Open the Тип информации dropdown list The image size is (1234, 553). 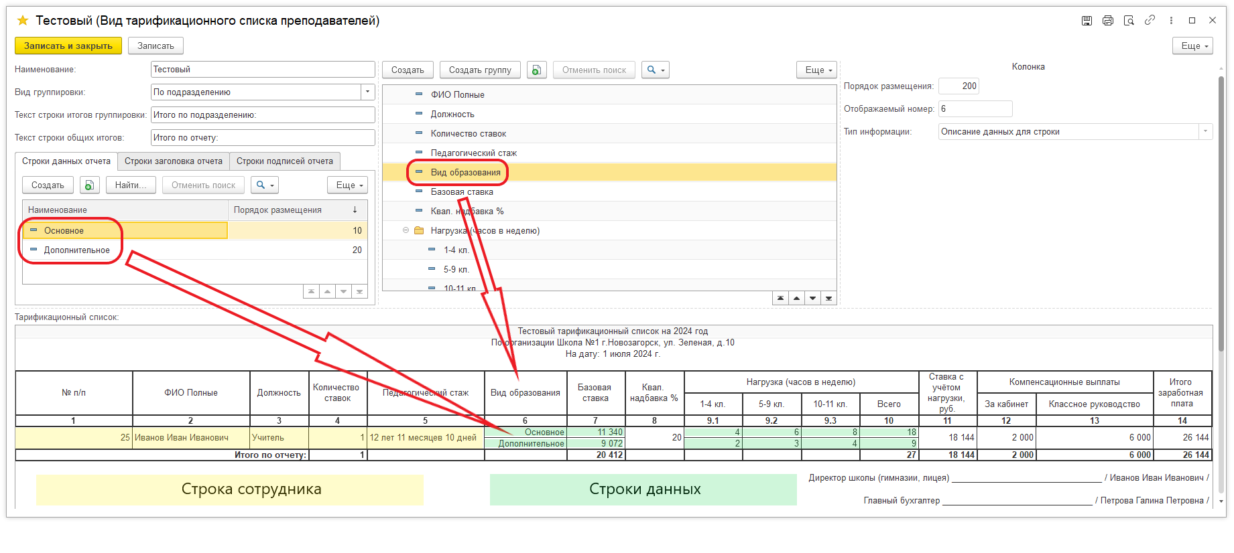pyautogui.click(x=1205, y=131)
